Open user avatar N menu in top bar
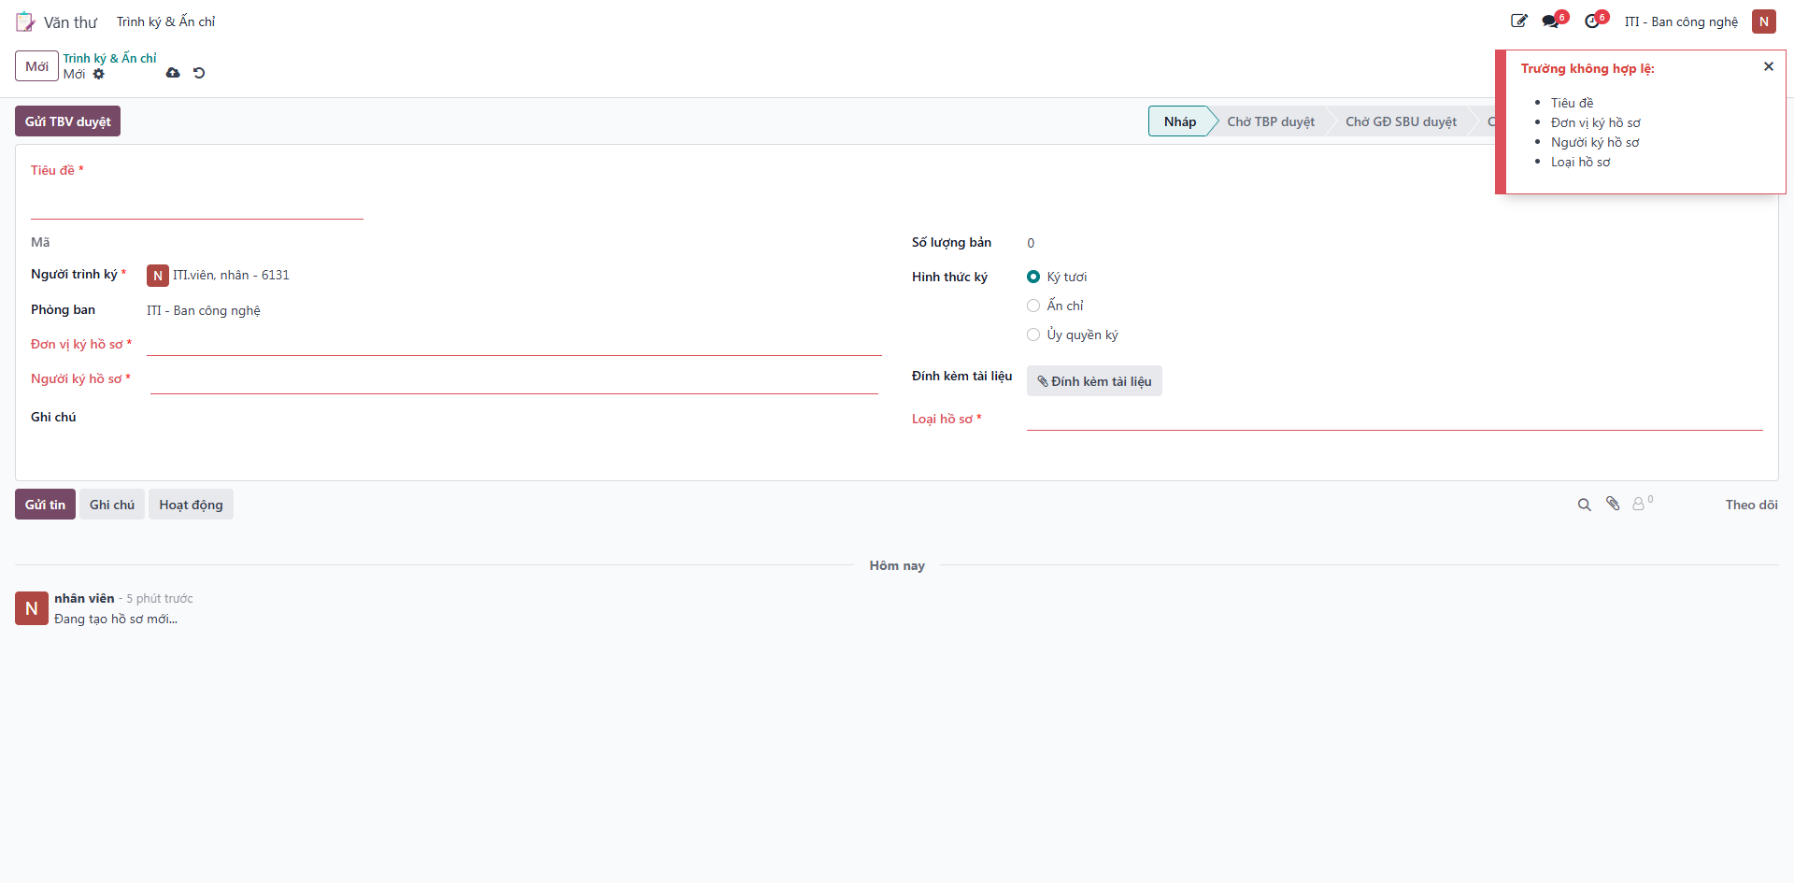The height and width of the screenshot is (883, 1794). 1764,21
